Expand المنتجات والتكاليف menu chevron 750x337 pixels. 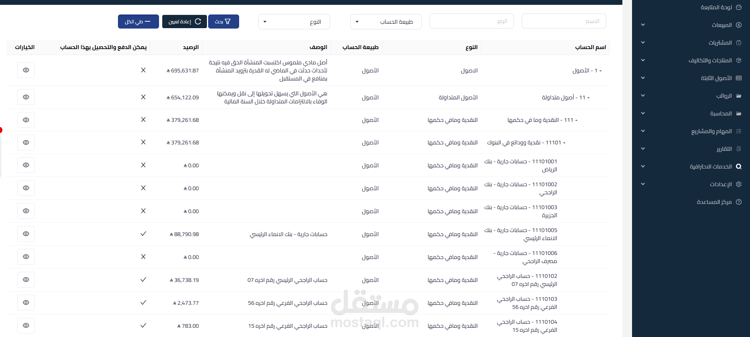pyautogui.click(x=643, y=60)
